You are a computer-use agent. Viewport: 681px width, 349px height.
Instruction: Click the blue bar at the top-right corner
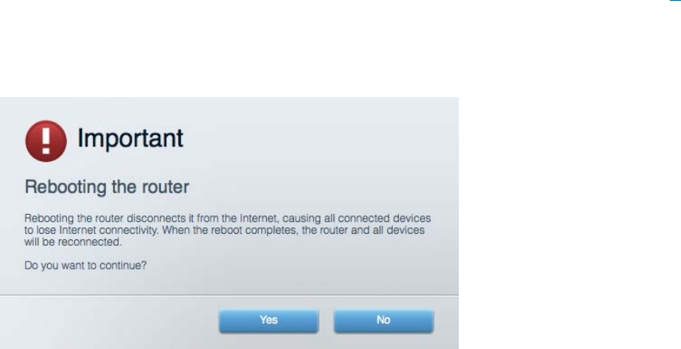tap(675, 1)
